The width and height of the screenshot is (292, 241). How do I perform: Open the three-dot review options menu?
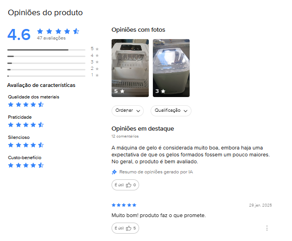pyautogui.click(x=267, y=228)
